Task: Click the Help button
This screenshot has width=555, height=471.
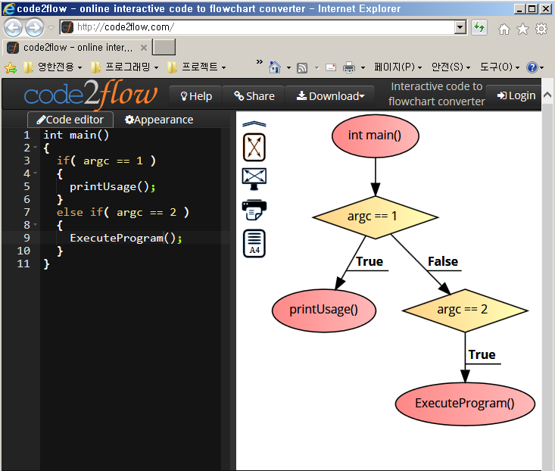Action: click(x=195, y=96)
